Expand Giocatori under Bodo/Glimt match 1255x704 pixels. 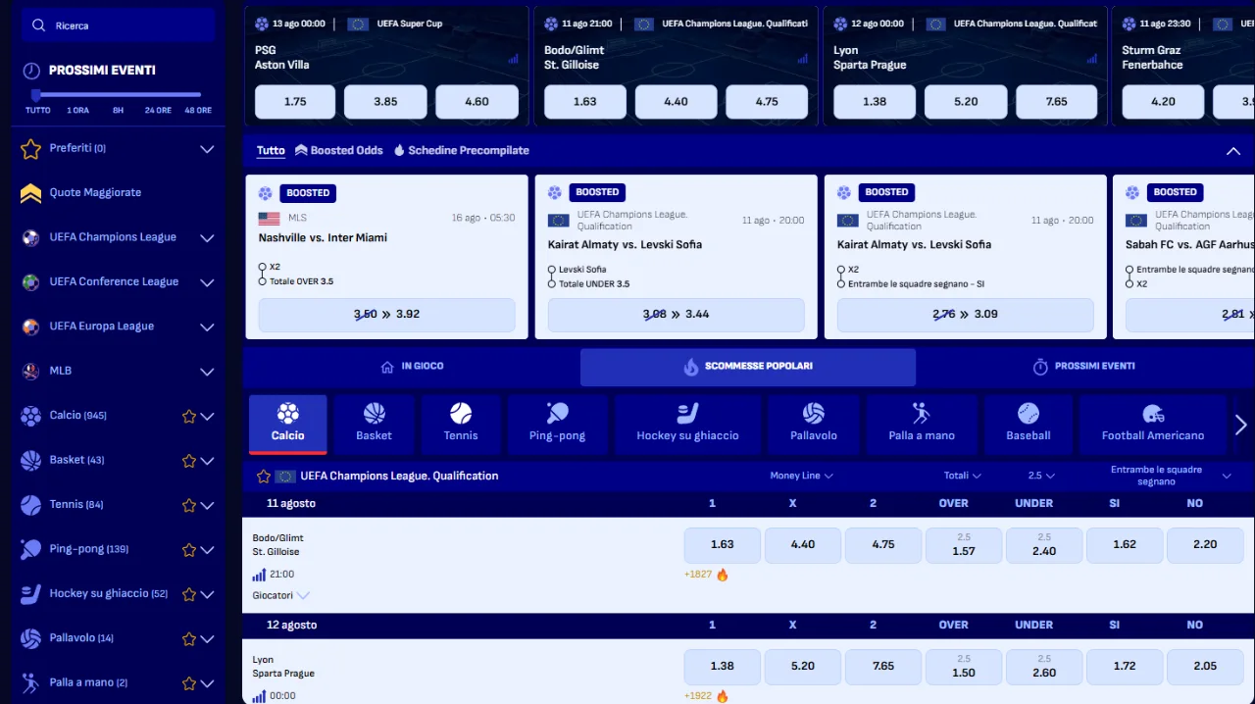pyautogui.click(x=281, y=595)
